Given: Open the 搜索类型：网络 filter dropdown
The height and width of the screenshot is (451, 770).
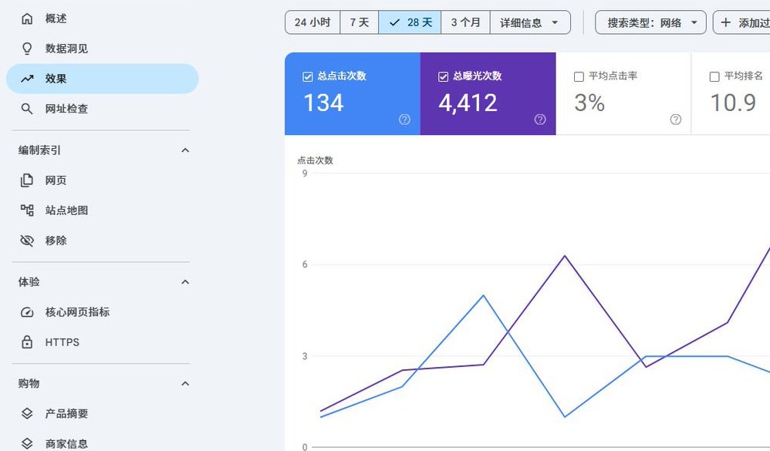Looking at the screenshot, I should [x=650, y=22].
